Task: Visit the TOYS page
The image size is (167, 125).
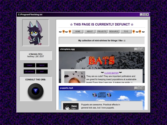Action: [126, 31]
